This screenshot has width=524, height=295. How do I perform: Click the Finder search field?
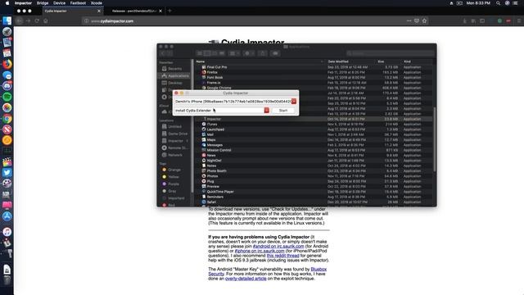tap(390, 53)
